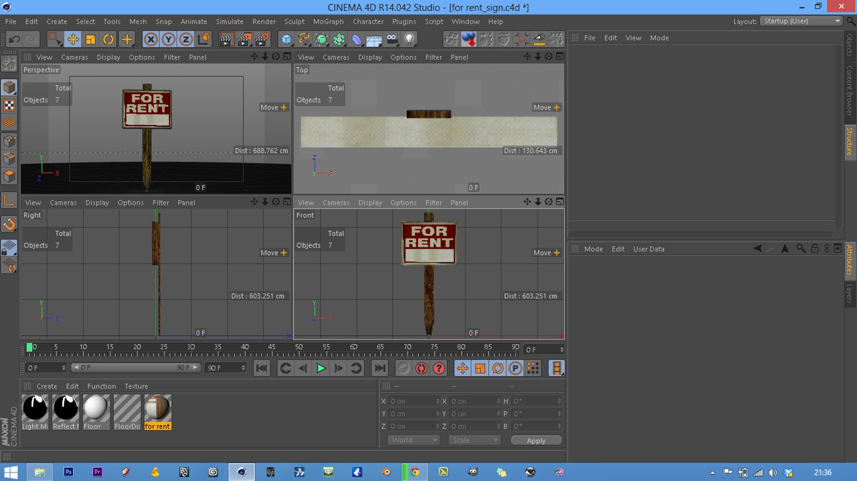Play the animation forward
Image resolution: width=857 pixels, height=481 pixels.
click(x=321, y=368)
